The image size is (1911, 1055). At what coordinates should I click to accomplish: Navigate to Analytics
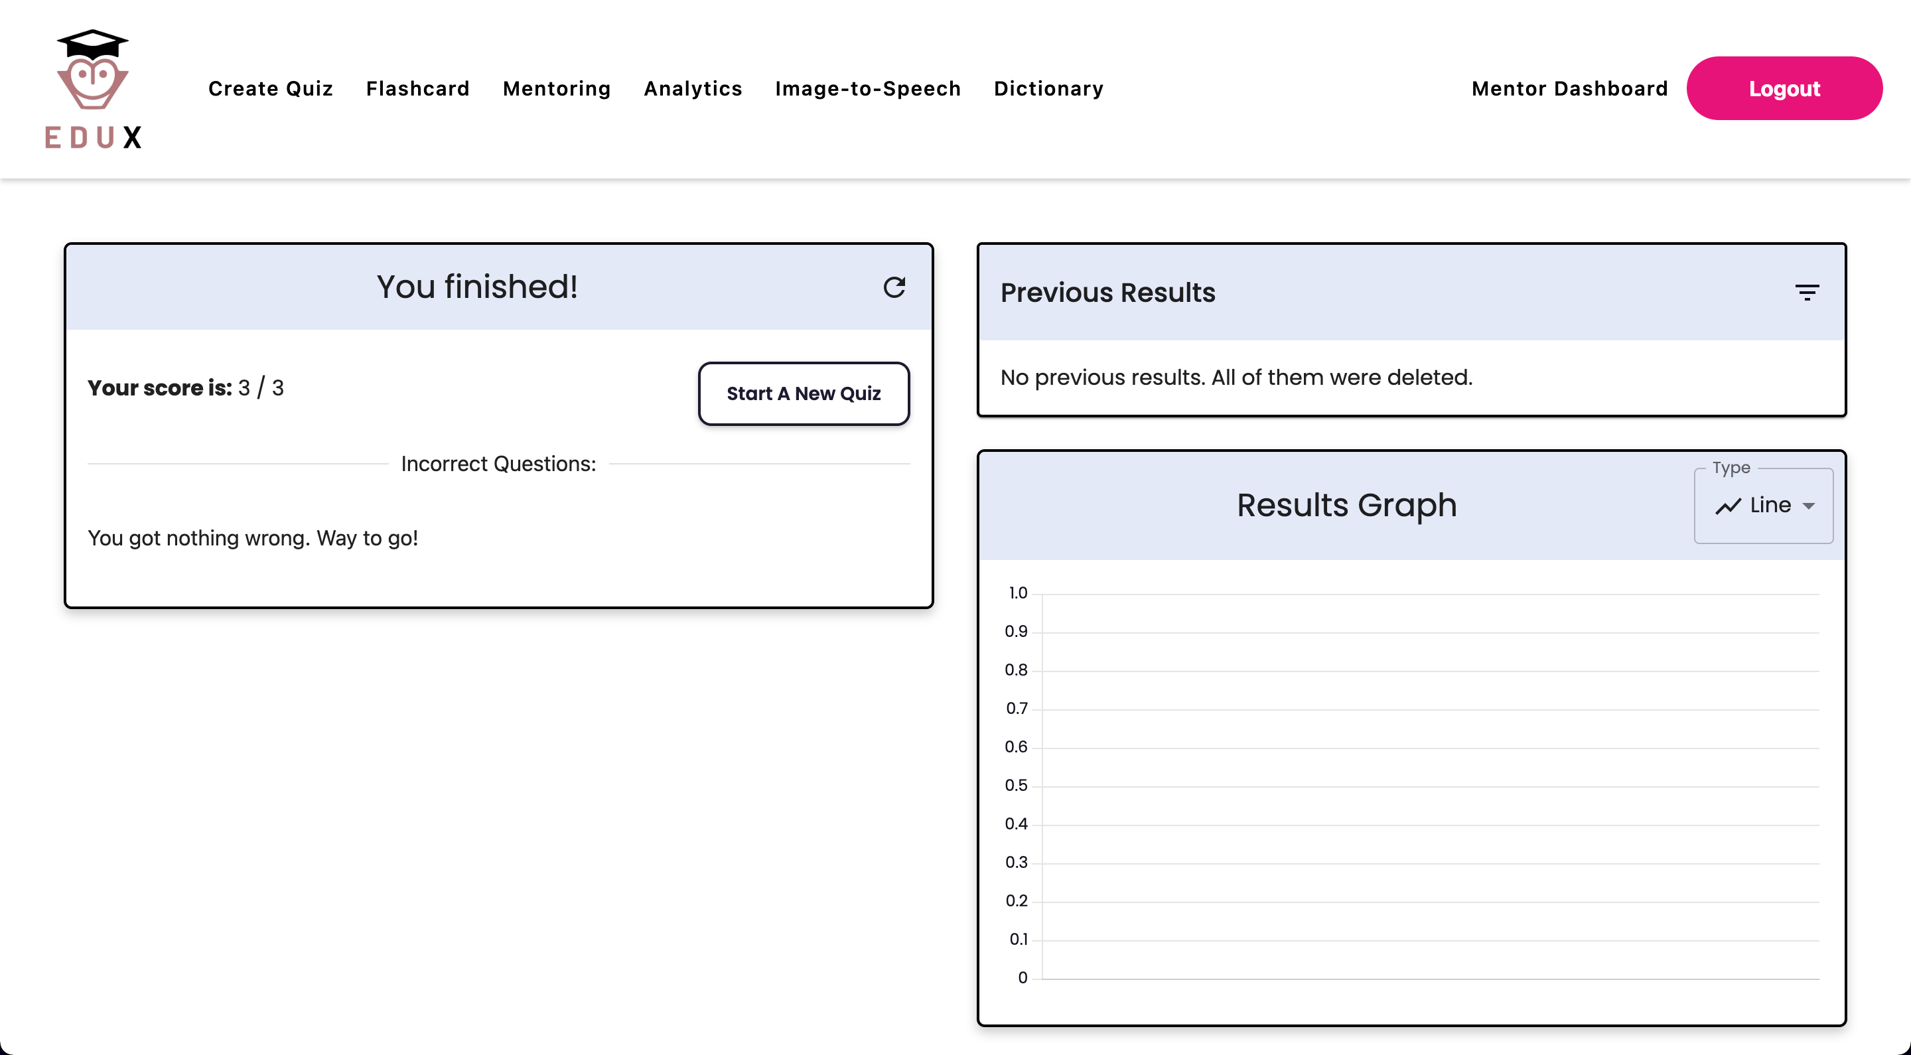[x=693, y=88]
